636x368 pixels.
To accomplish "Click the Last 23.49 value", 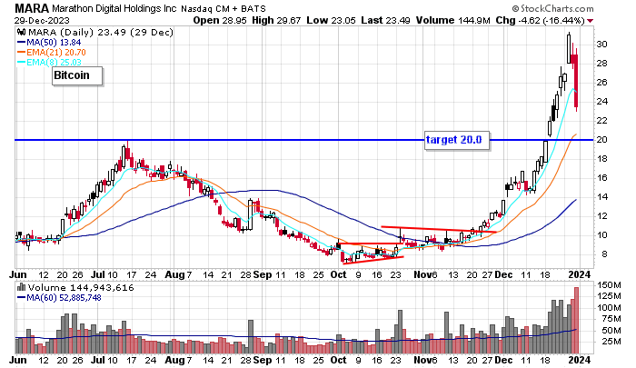I will 385,20.
